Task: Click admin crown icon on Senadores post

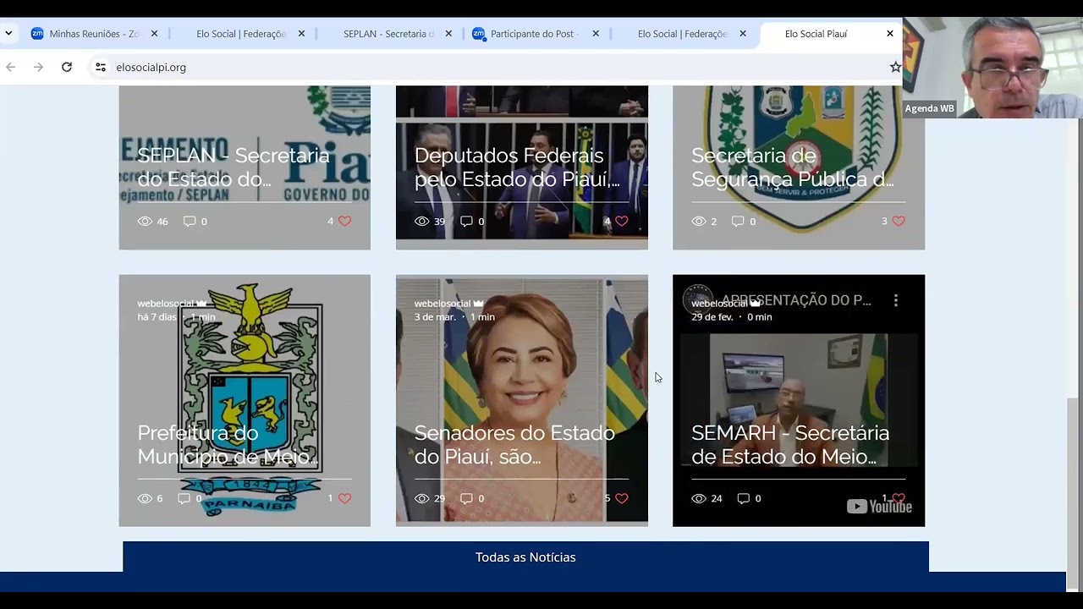Action: [x=478, y=304]
